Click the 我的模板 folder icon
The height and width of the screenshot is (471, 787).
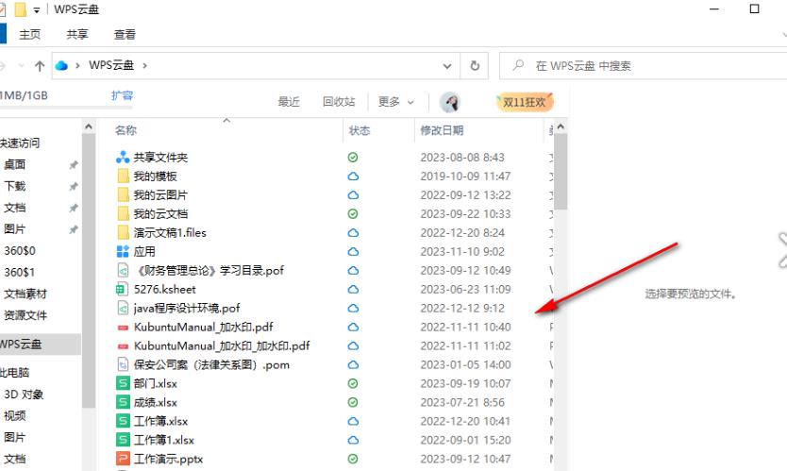pyautogui.click(x=123, y=176)
